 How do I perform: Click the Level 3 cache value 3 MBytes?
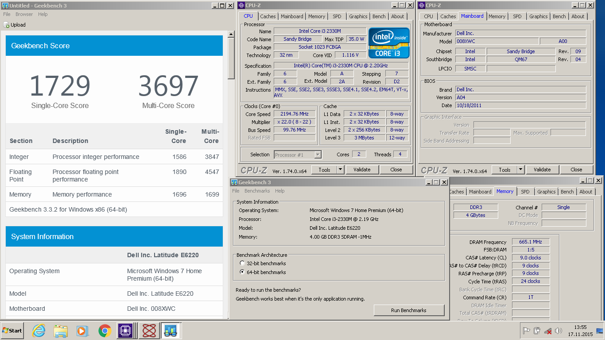coord(364,138)
